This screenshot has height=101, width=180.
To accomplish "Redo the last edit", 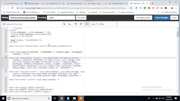I will (81, 24).
